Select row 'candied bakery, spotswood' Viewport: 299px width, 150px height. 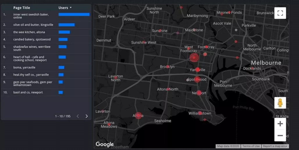click(46, 39)
